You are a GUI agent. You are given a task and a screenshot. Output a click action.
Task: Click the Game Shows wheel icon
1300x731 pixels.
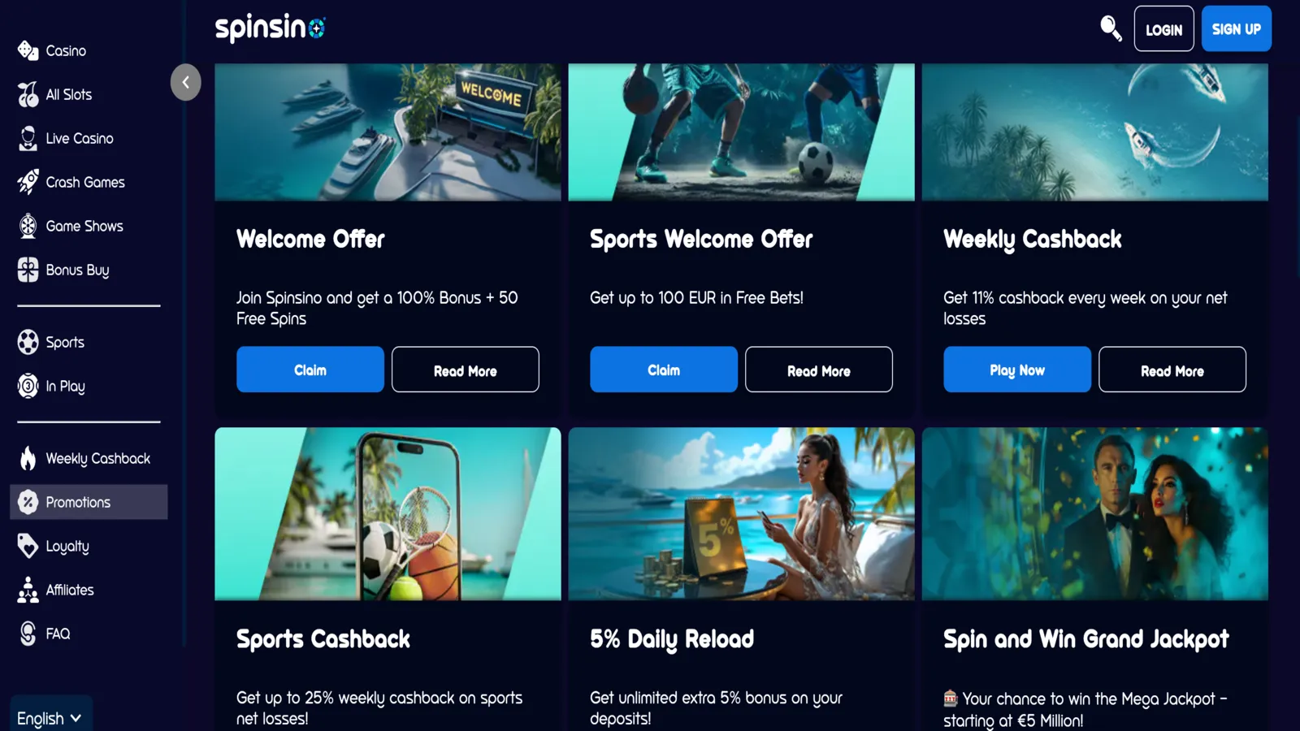click(28, 226)
